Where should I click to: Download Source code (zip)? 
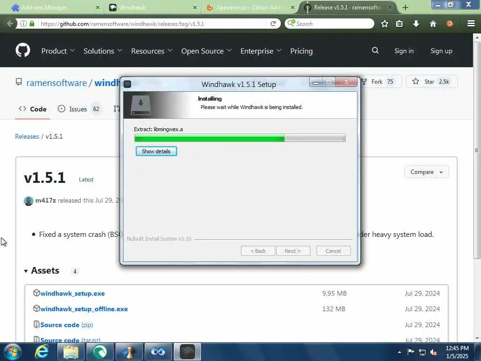click(67, 325)
